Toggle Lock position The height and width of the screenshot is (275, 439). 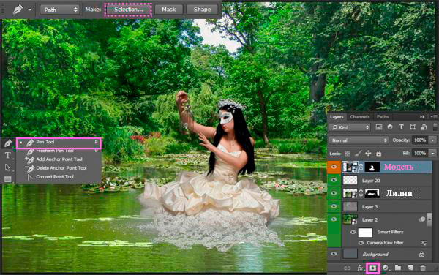(x=368, y=154)
